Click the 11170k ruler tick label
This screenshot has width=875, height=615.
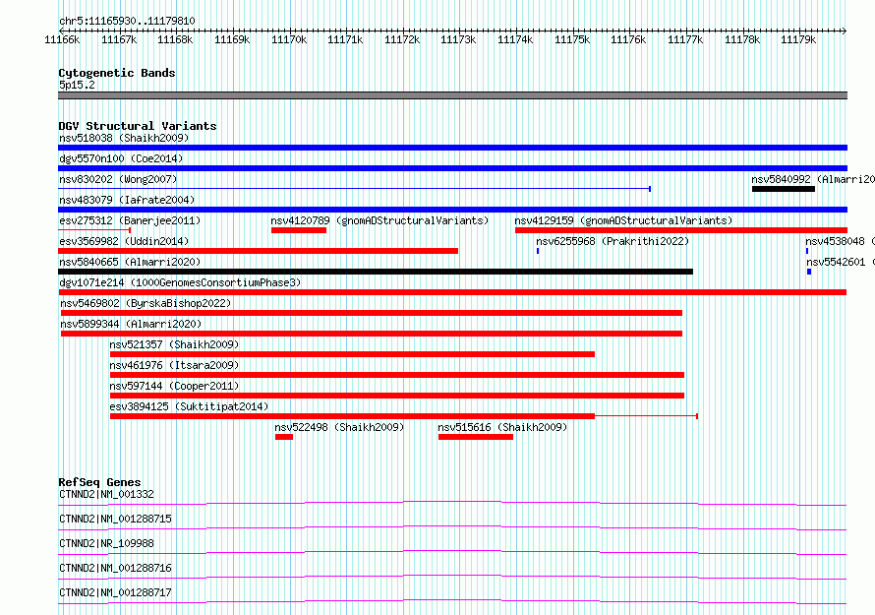(289, 39)
